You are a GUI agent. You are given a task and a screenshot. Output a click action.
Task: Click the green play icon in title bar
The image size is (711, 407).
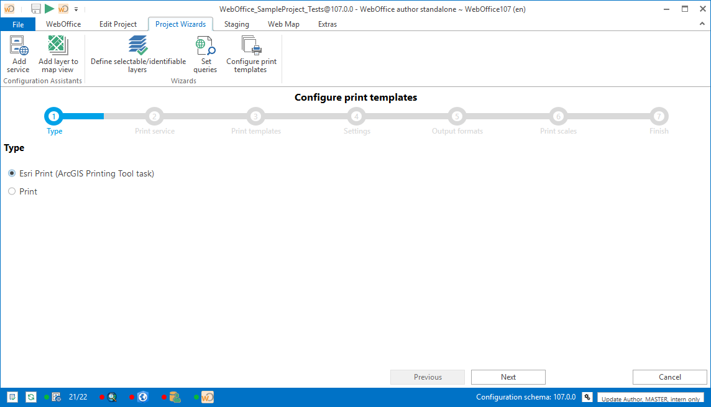(x=50, y=9)
